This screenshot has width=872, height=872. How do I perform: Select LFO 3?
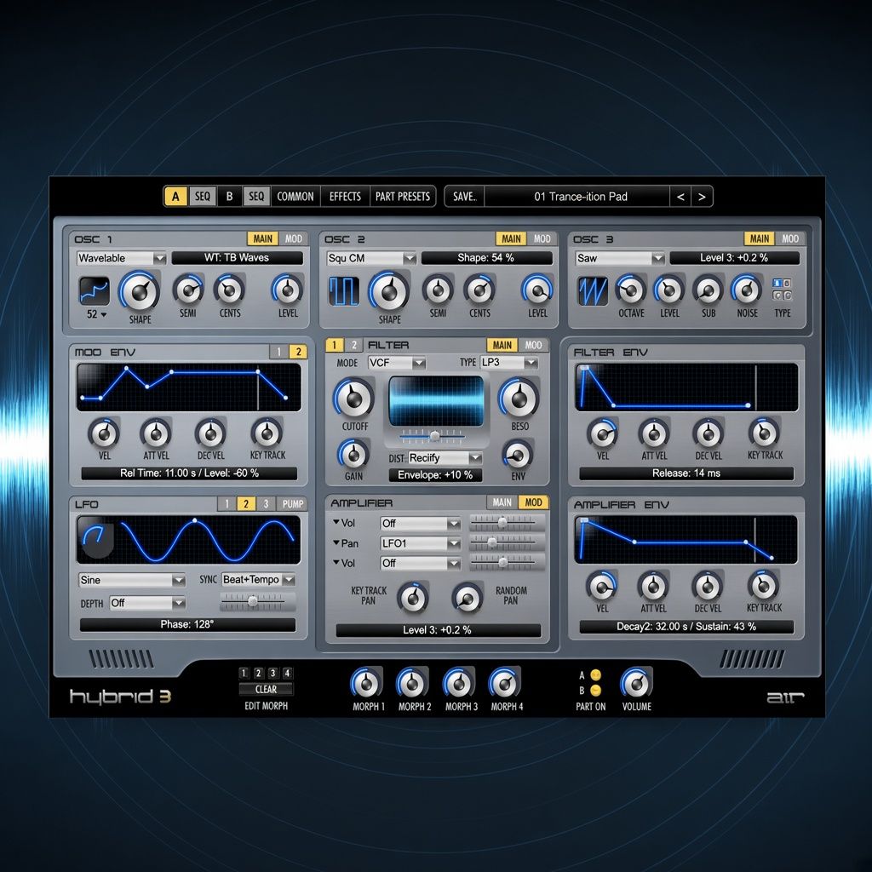(266, 504)
